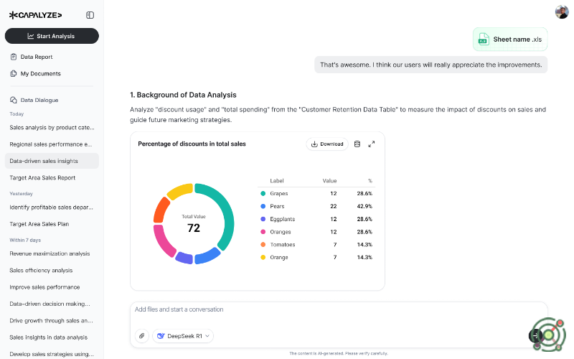Open the Revenue maximization analysis conversation
Image resolution: width=574 pixels, height=359 pixels.
coord(50,253)
